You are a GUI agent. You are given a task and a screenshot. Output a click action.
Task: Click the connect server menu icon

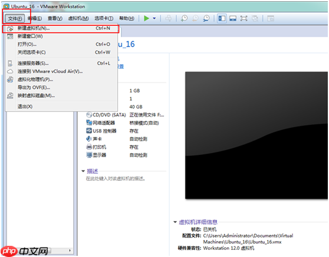(x=10, y=63)
